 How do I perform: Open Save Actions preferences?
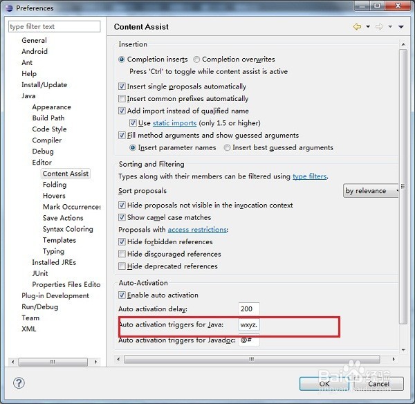click(63, 218)
